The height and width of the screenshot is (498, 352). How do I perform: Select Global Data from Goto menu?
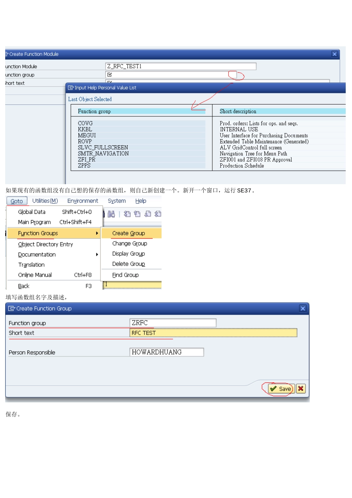click(54, 212)
